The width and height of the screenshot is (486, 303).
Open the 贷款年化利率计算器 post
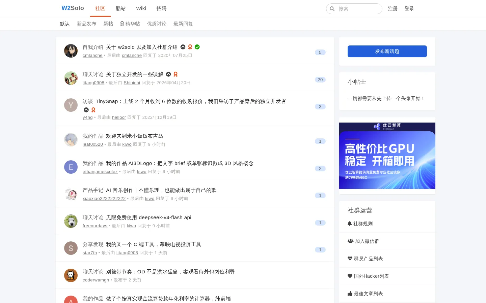[168, 299]
